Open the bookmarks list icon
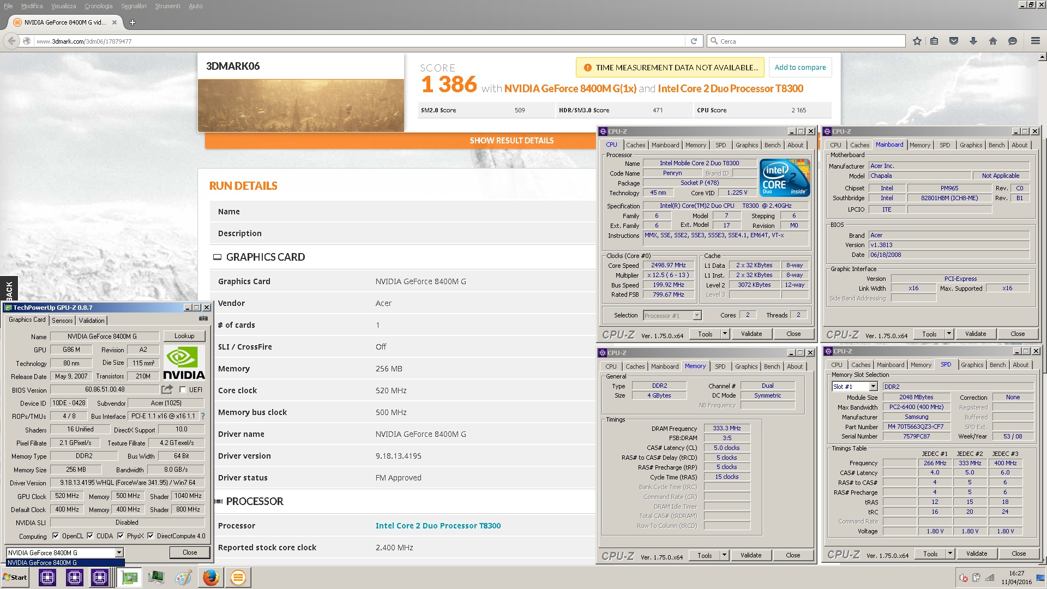The height and width of the screenshot is (589, 1047). [x=934, y=41]
